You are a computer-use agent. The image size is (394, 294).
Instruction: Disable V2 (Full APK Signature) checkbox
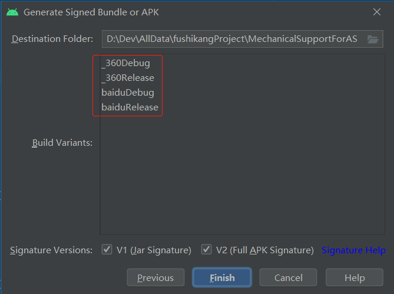point(207,250)
